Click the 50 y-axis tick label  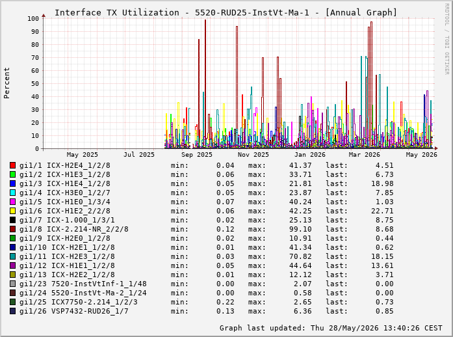35,83
